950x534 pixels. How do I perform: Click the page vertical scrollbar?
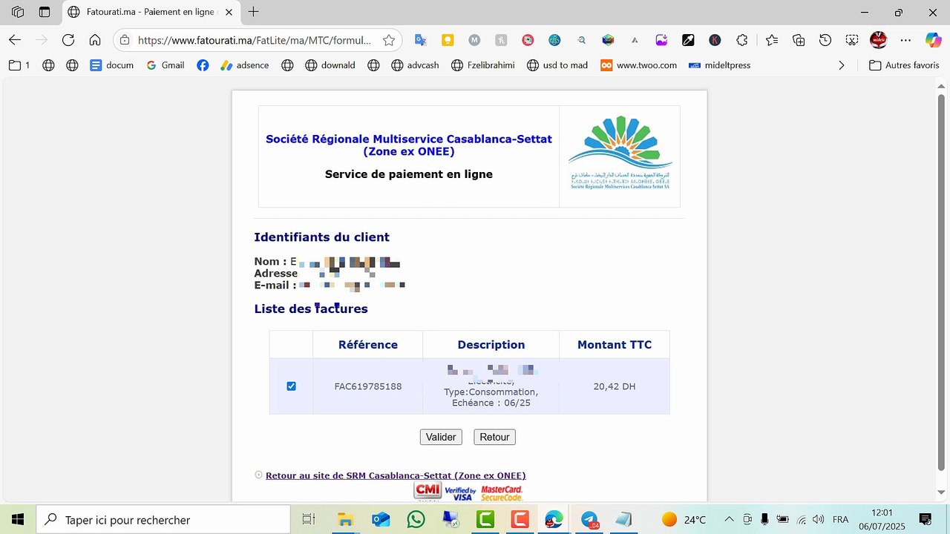941,282
